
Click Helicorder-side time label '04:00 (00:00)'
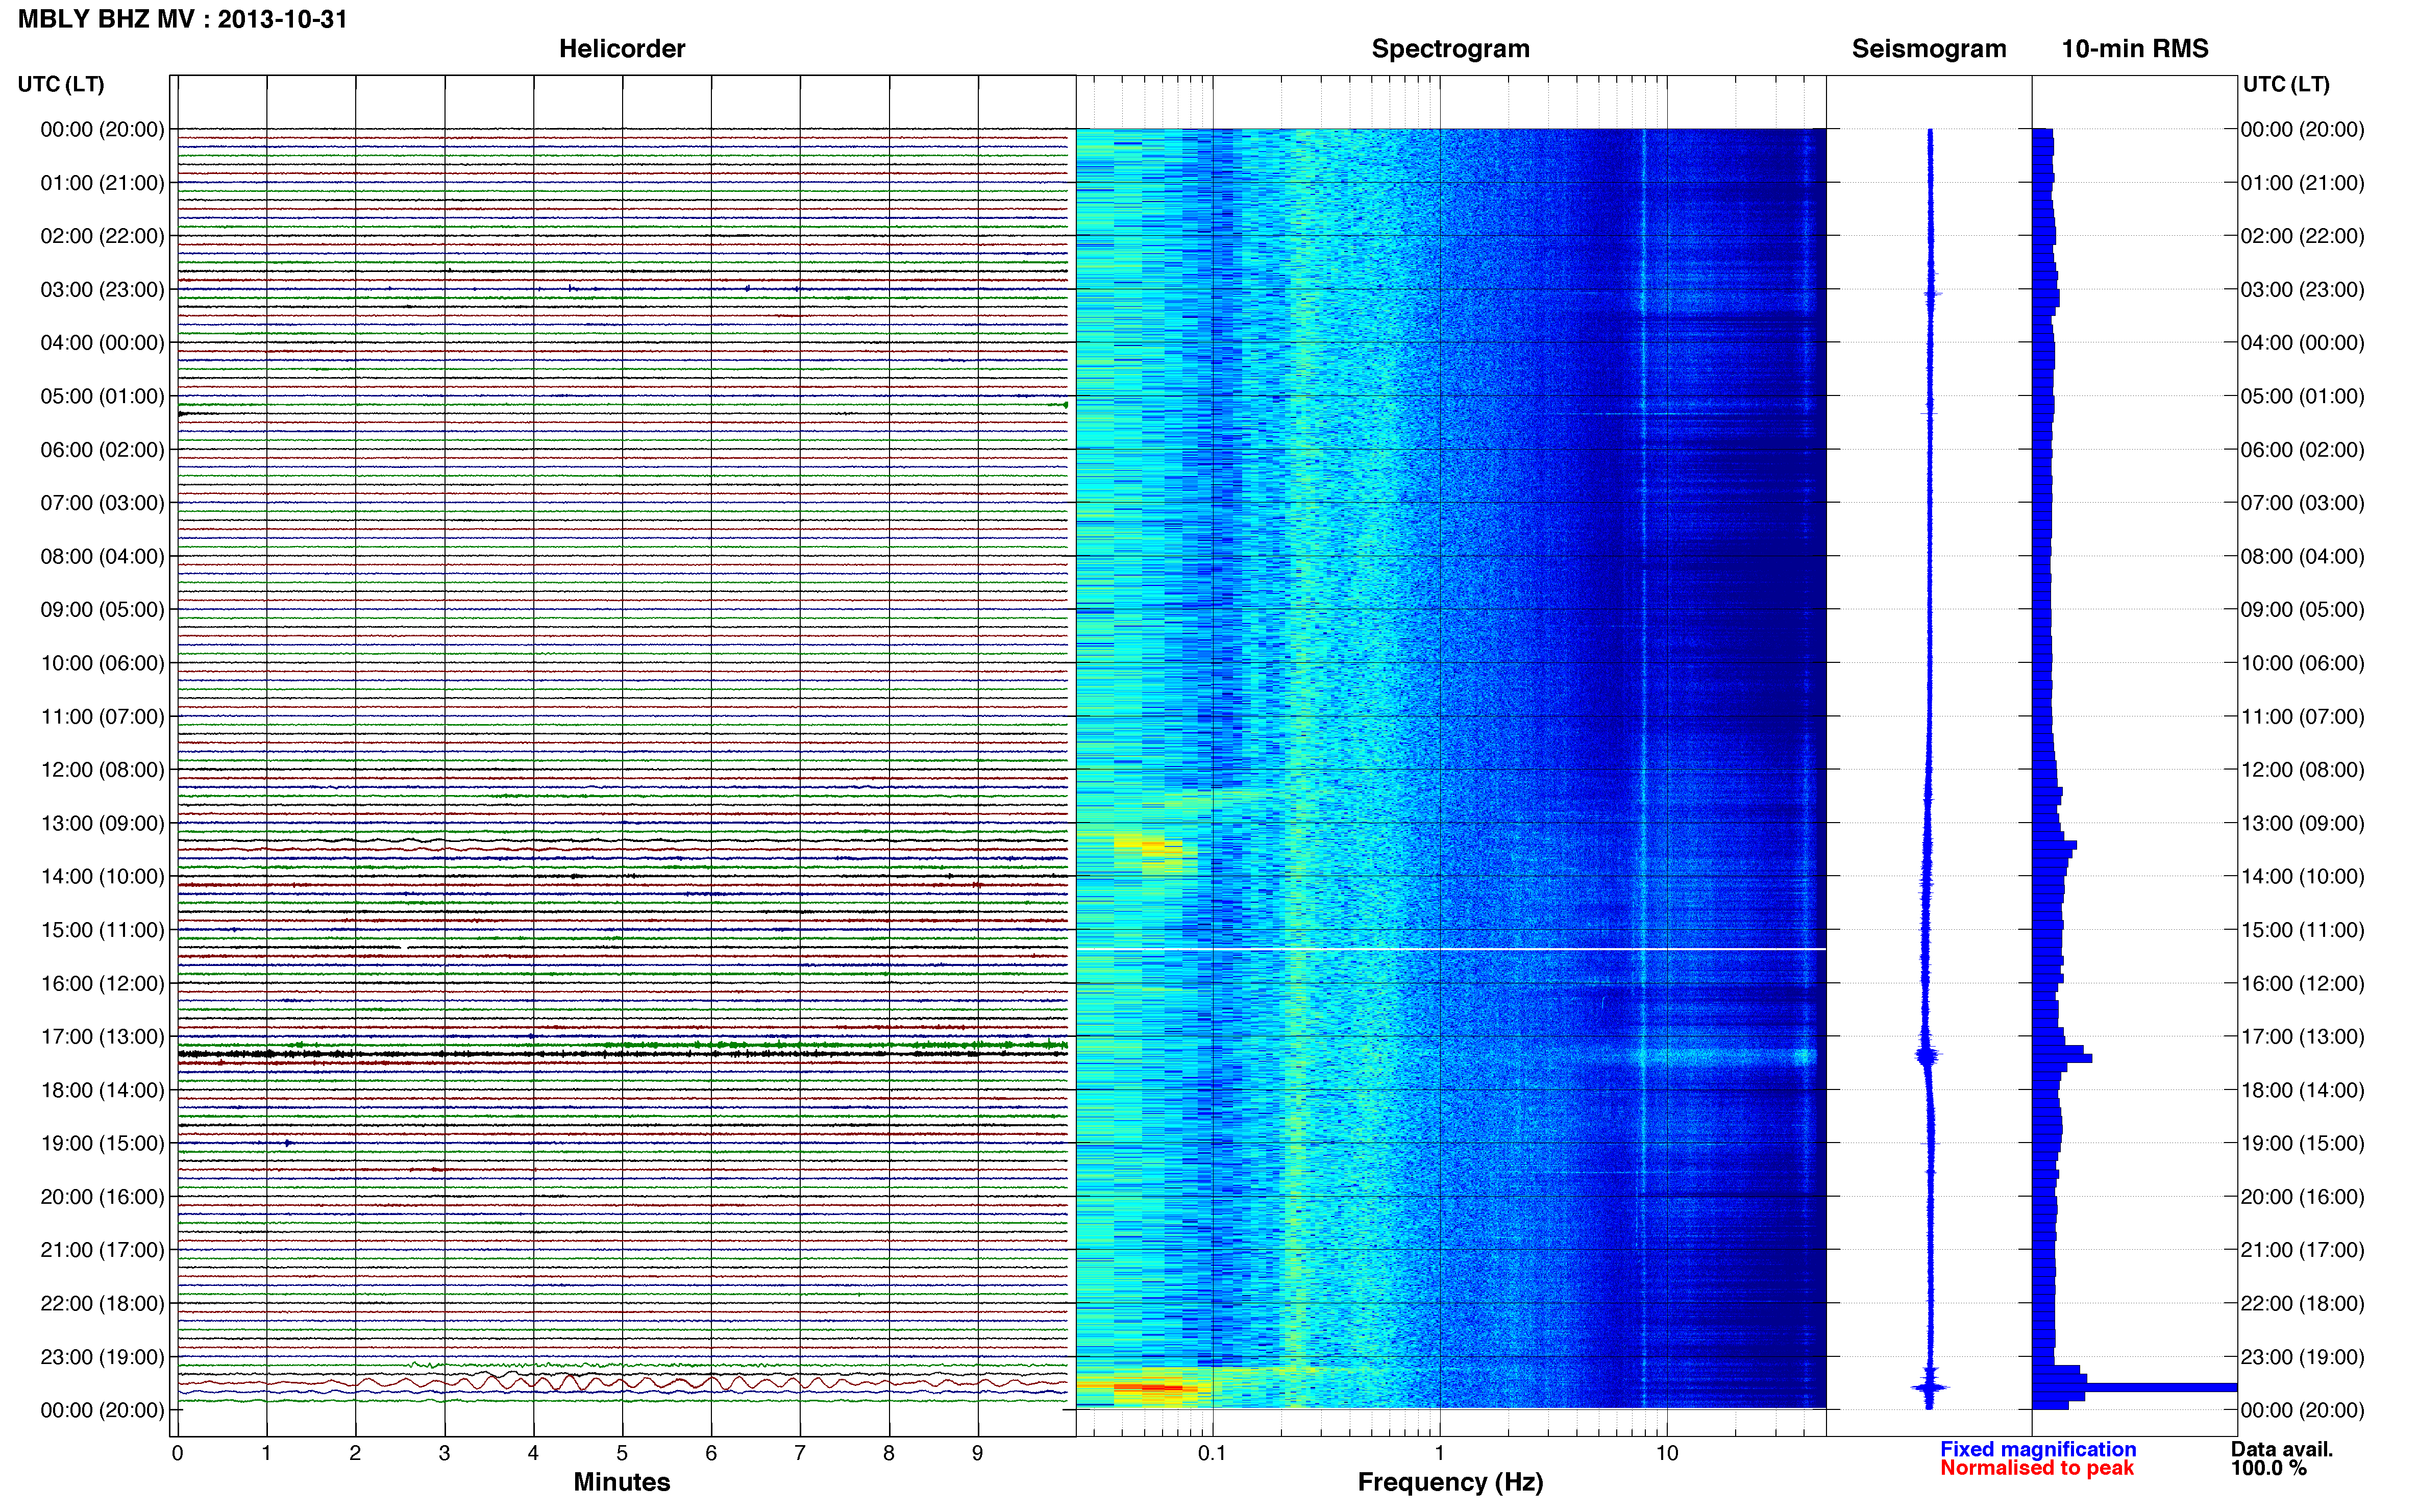(102, 343)
